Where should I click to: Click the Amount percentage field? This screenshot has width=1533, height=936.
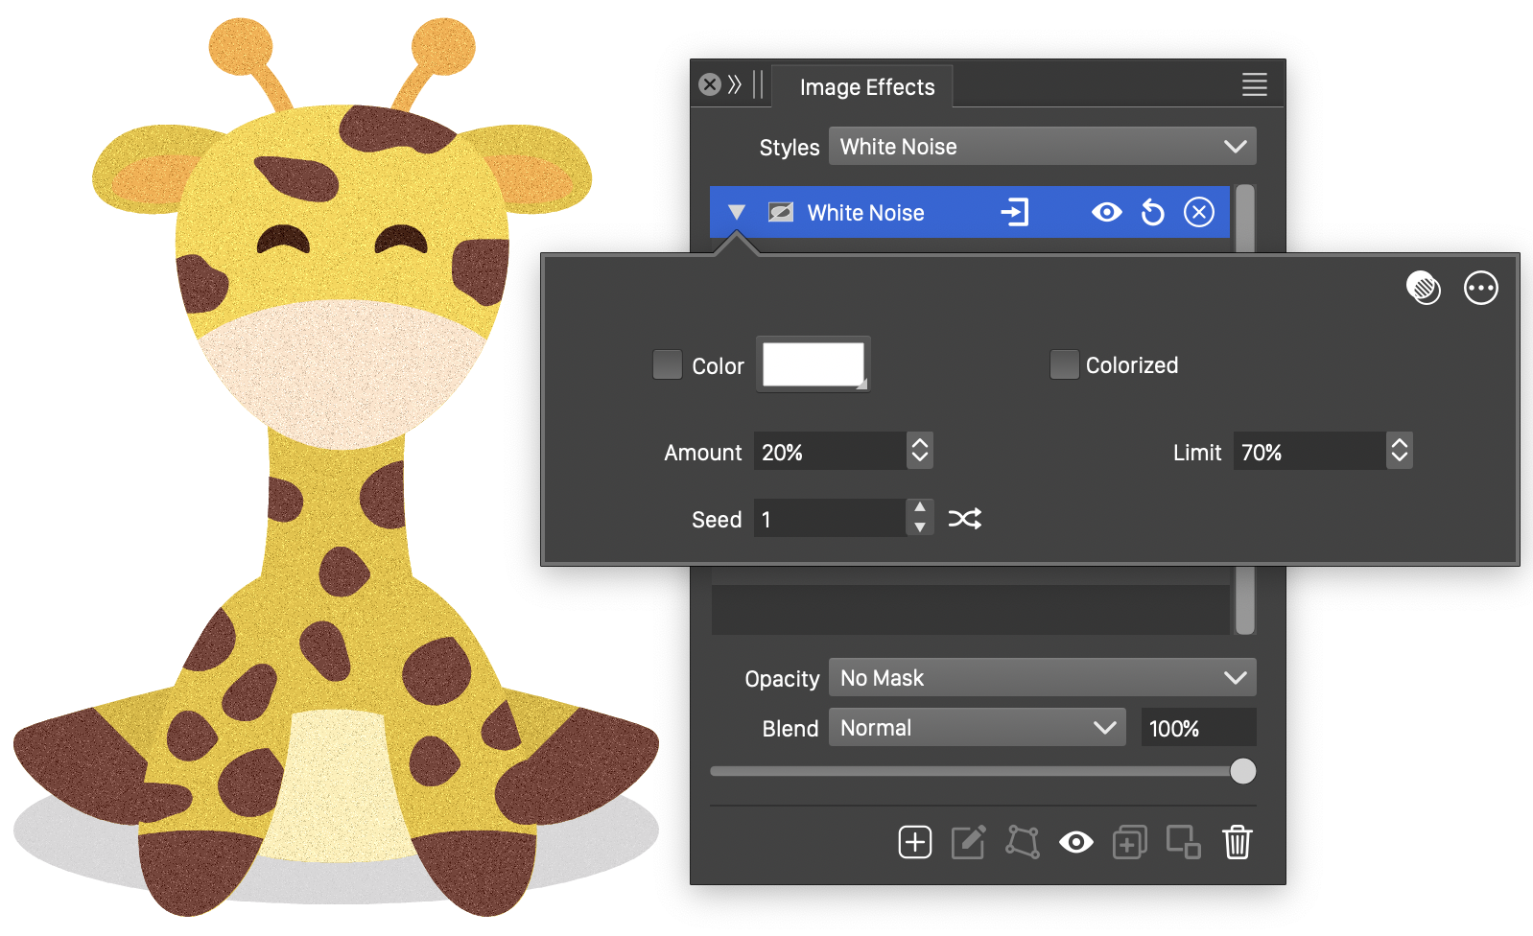[x=829, y=452]
